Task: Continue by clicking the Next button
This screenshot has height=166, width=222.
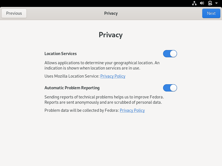Action: (x=211, y=13)
